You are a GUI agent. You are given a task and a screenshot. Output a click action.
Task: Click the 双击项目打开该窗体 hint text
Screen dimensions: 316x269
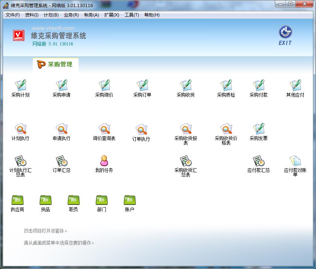click(x=45, y=231)
